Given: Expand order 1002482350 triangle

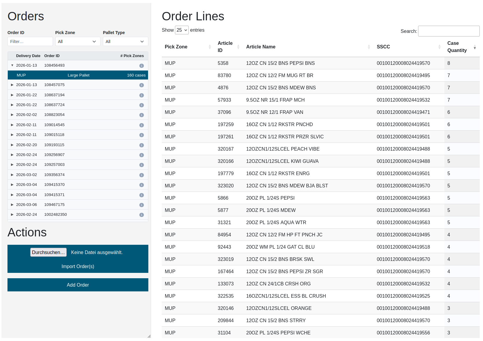Looking at the screenshot, I should 12,215.
